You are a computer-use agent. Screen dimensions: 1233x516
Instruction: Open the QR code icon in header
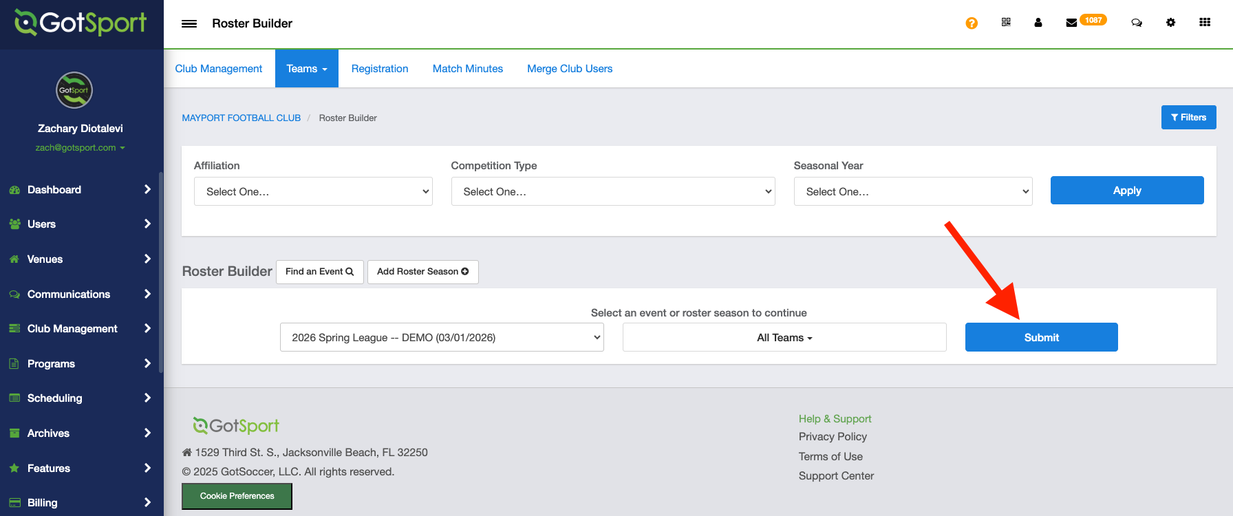(1006, 23)
